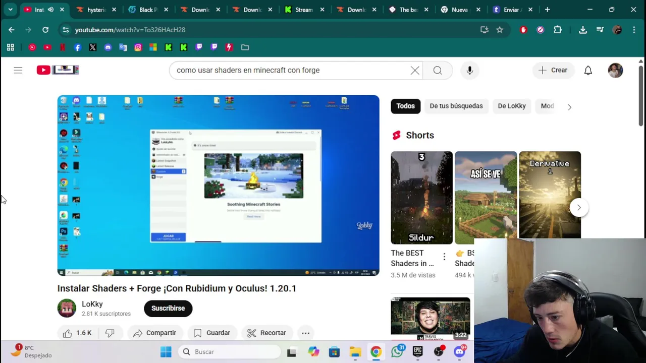Open the media control icon in Chrome toolbar
Screen dimensions: 646x363
click(x=600, y=30)
